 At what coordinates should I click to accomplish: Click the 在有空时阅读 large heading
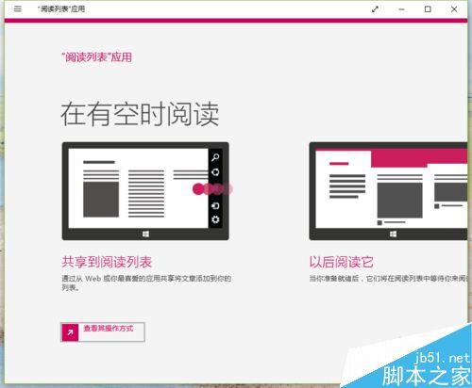[x=140, y=114]
